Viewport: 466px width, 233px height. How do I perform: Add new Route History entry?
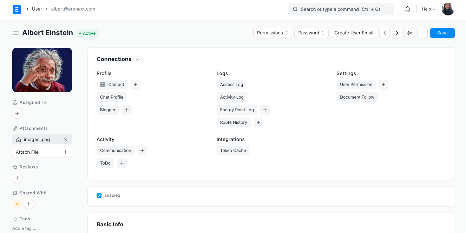(258, 122)
